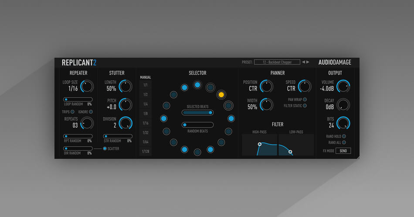414x217 pixels.
Task: Click the -4.0dB volume value
Action: [327, 89]
